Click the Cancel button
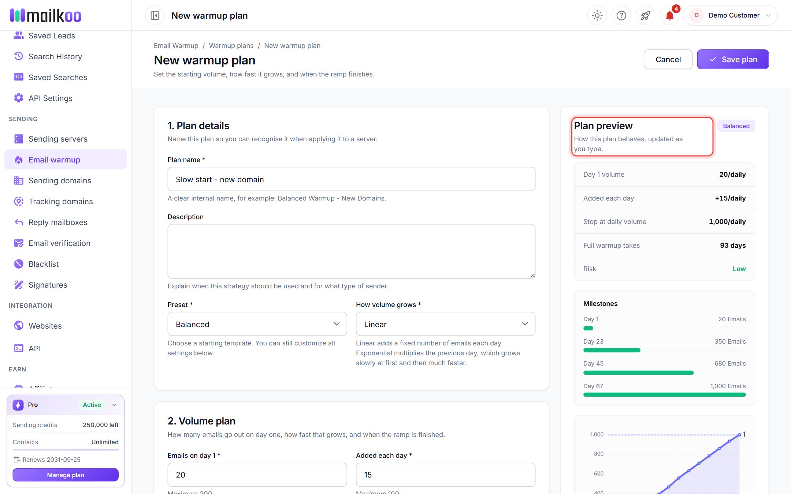This screenshot has width=791, height=494. pos(668,59)
